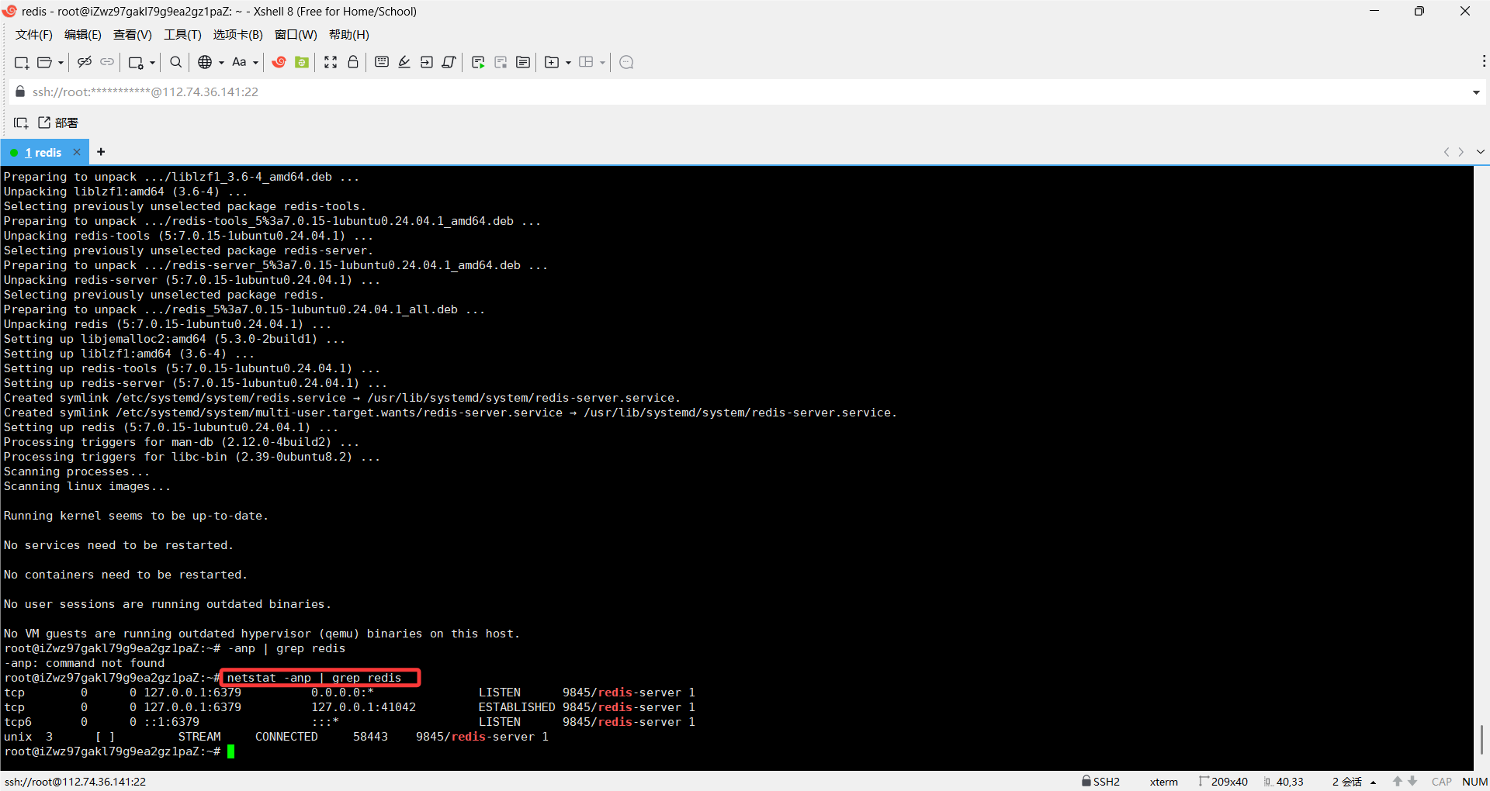This screenshot has height=791, width=1490.
Task: Open the tab list dropdown chevron
Action: (1480, 152)
